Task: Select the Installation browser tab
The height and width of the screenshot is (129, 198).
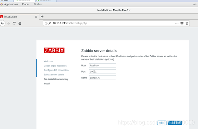Action: pos(19,17)
